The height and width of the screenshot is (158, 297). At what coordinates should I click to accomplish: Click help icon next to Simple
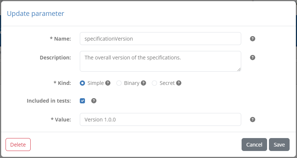click(108, 83)
